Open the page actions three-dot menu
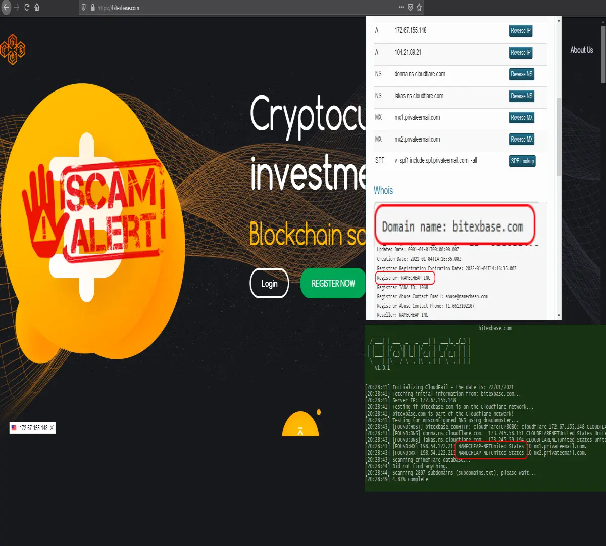 tap(401, 7)
